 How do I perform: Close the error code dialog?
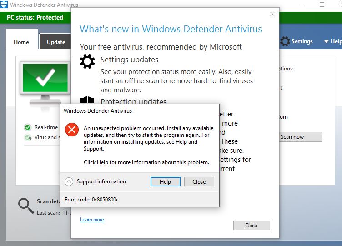point(199,182)
